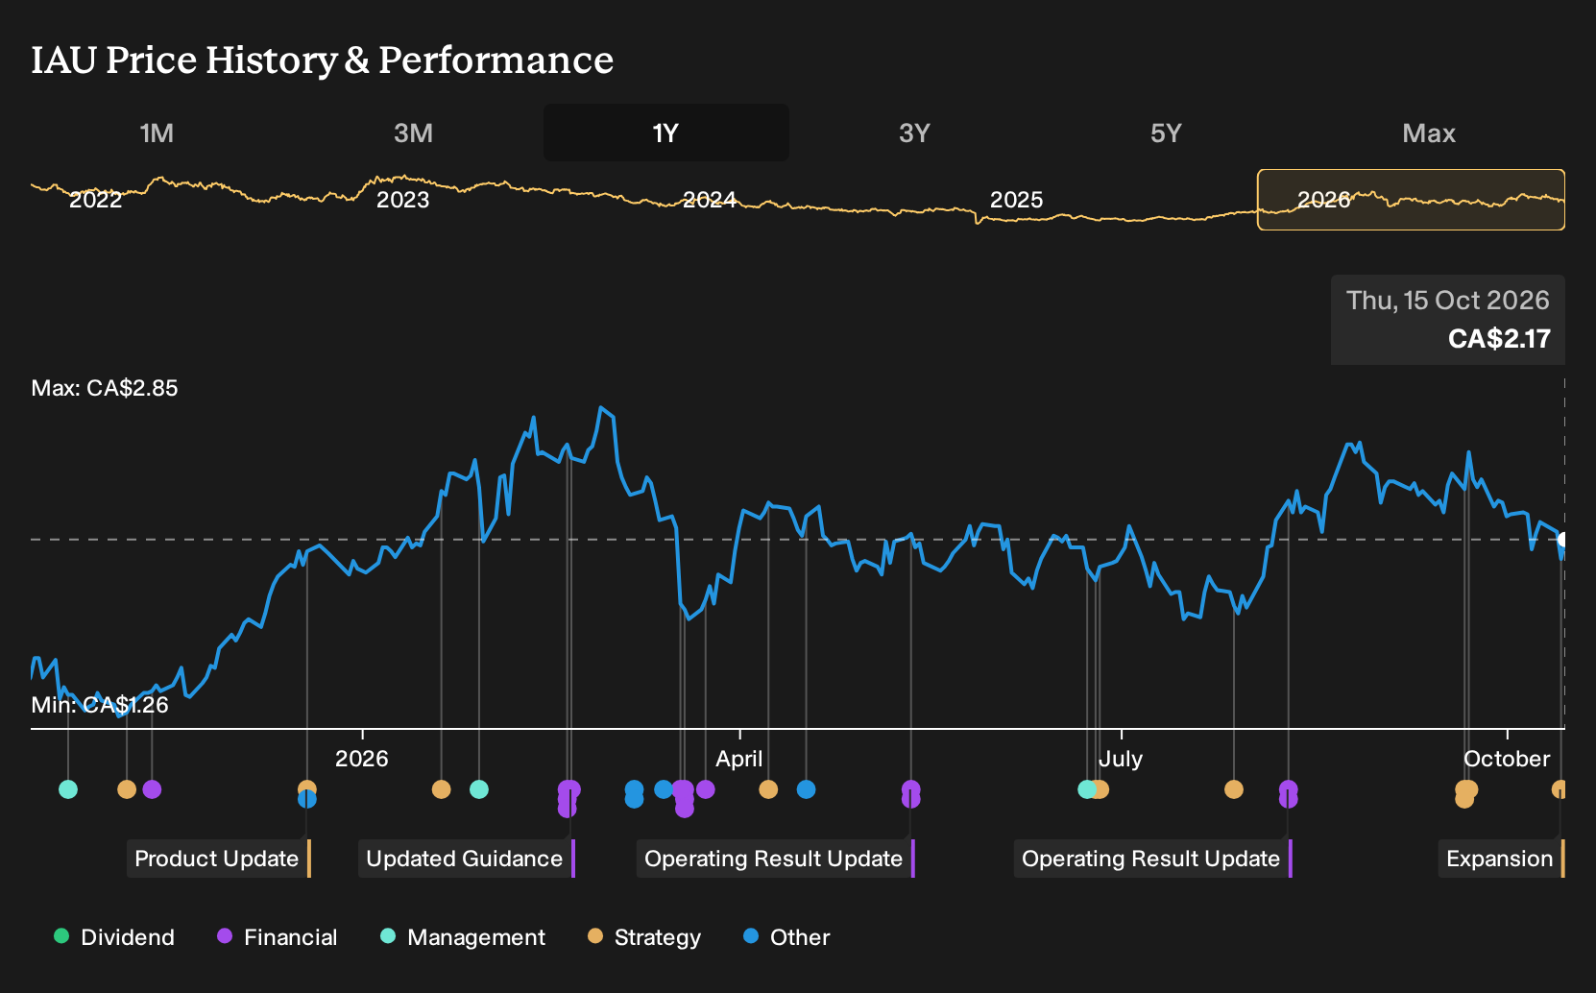Select the purple Financial marker before the 2026 label
Image resolution: width=1596 pixels, height=993 pixels.
(152, 789)
